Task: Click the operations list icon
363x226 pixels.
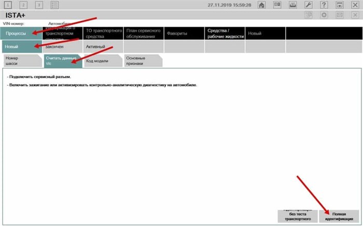Action: (x=54, y=5)
